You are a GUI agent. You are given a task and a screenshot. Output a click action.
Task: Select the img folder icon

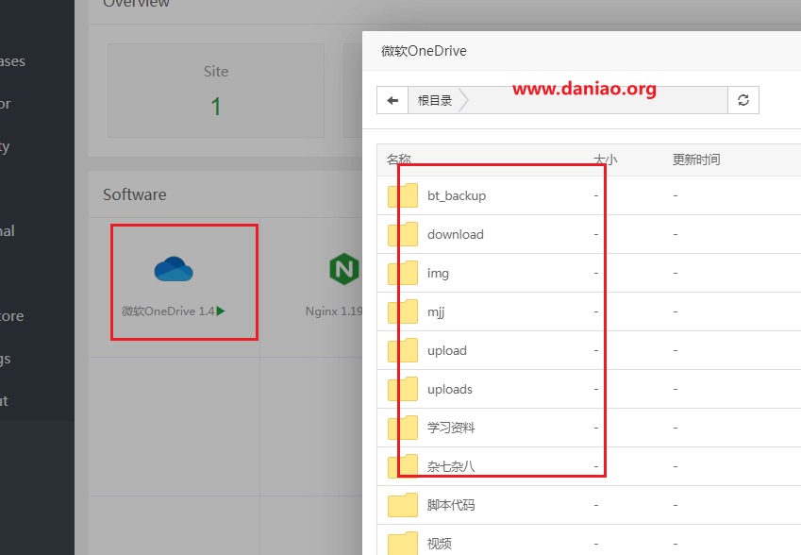[403, 273]
